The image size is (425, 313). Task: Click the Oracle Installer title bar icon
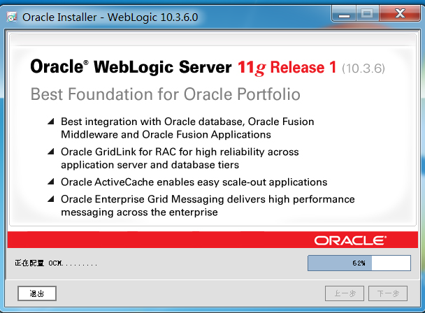click(x=12, y=17)
